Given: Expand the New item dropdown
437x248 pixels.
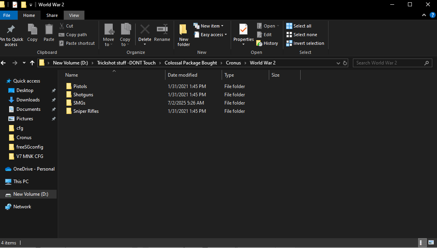Looking at the screenshot, I should [x=222, y=26].
